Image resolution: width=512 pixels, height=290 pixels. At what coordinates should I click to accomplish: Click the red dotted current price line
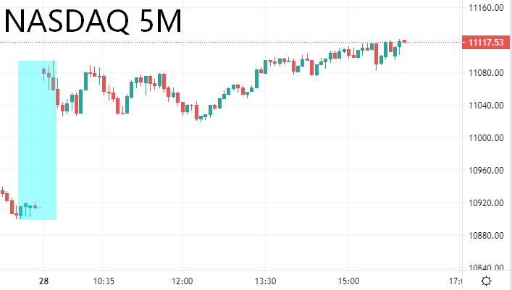point(217,43)
